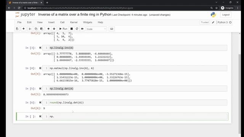Open the File menu
The height and width of the screenshot is (137, 244).
point(19,22)
